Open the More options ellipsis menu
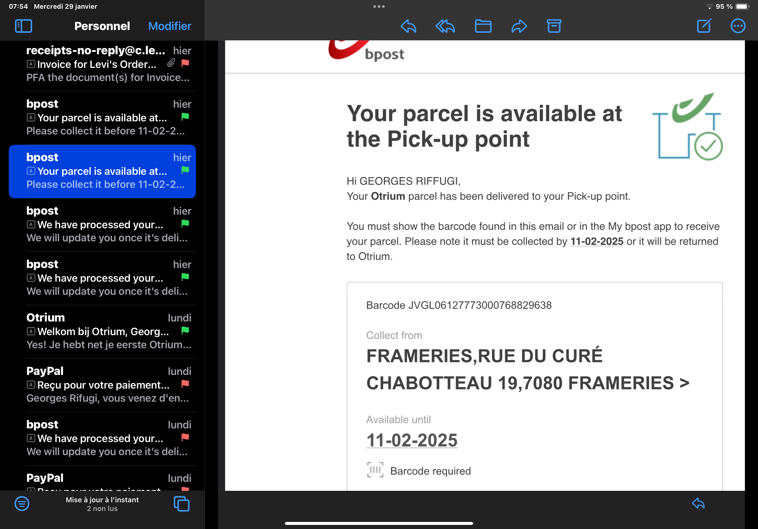The height and width of the screenshot is (529, 758). click(x=738, y=26)
